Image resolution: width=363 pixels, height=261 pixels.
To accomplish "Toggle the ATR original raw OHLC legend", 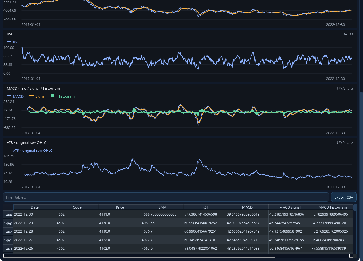I will (x=29, y=150).
